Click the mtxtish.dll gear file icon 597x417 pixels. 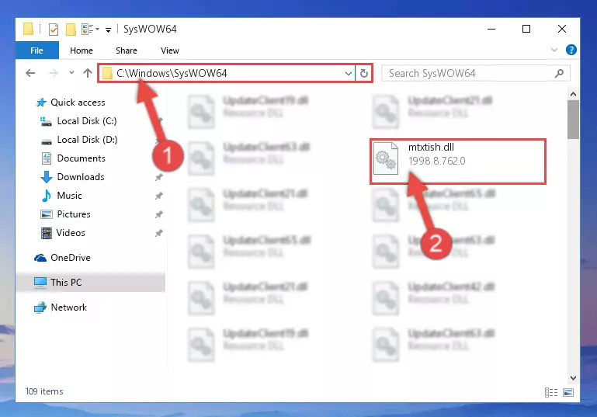[386, 158]
